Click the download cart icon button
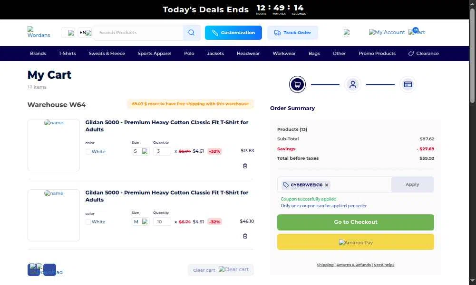Image resolution: width=476 pixels, height=285 pixels. pos(49,270)
